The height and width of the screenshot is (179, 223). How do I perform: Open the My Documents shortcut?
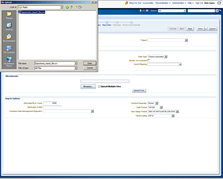tap(9, 38)
